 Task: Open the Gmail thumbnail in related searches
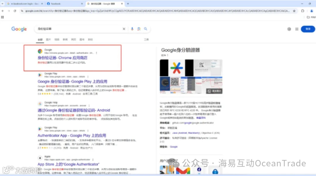click(183, 170)
